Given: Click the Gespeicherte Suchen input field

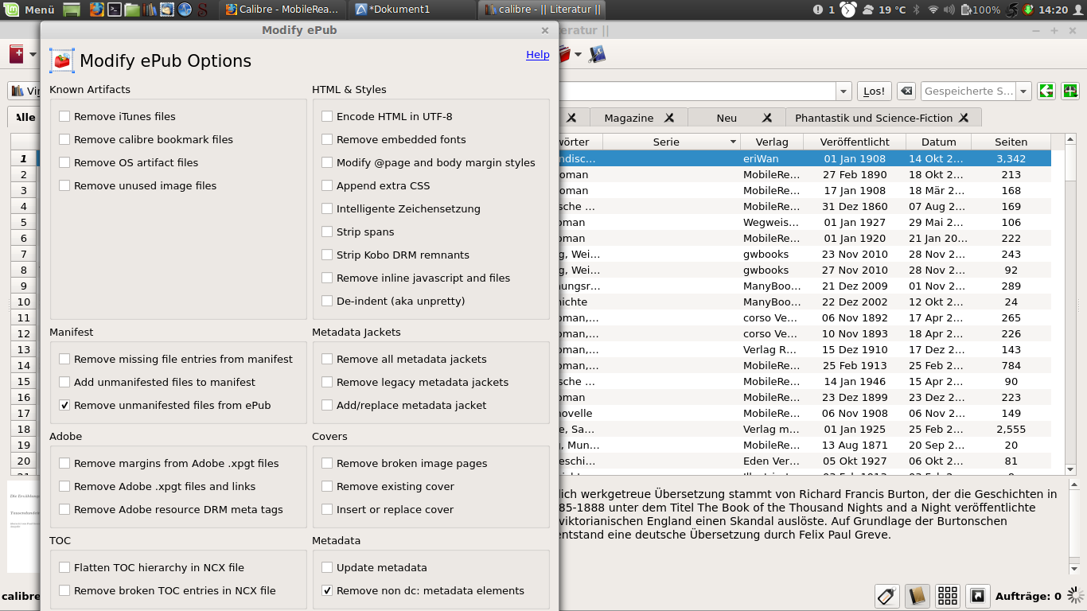Looking at the screenshot, I should (x=968, y=91).
